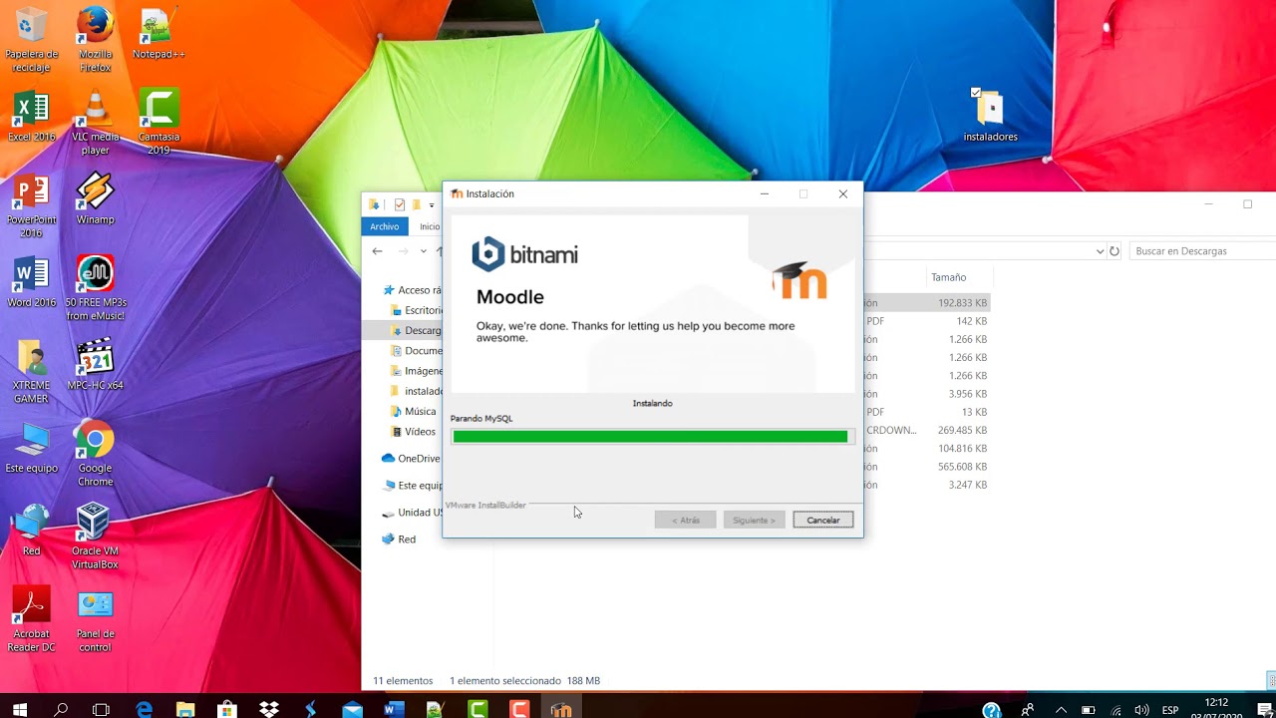Click the 269.485 KB size cell
Image resolution: width=1276 pixels, height=718 pixels.
(x=962, y=430)
